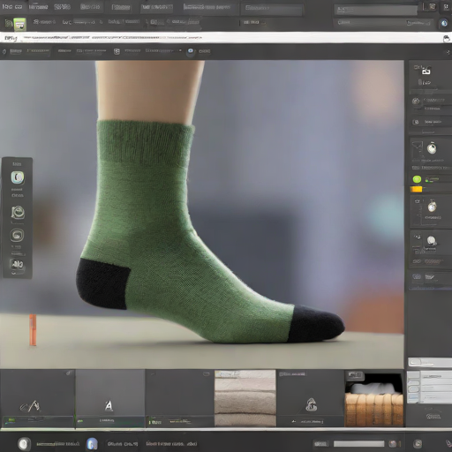Open the small dropdown arrow in the options bar
The image size is (452, 452).
tap(180, 50)
